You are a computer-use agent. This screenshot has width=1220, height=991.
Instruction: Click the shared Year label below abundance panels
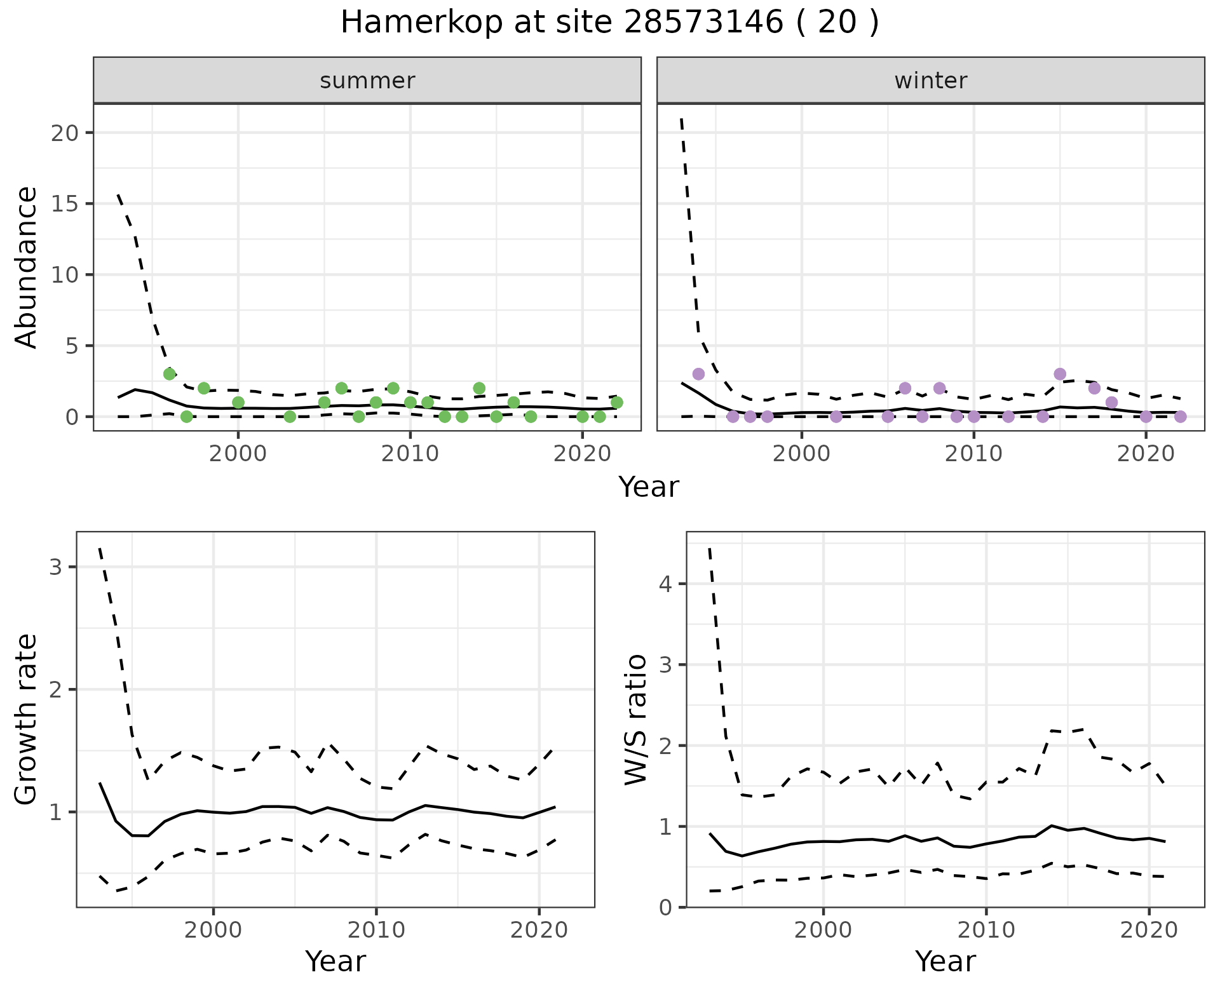click(x=649, y=487)
